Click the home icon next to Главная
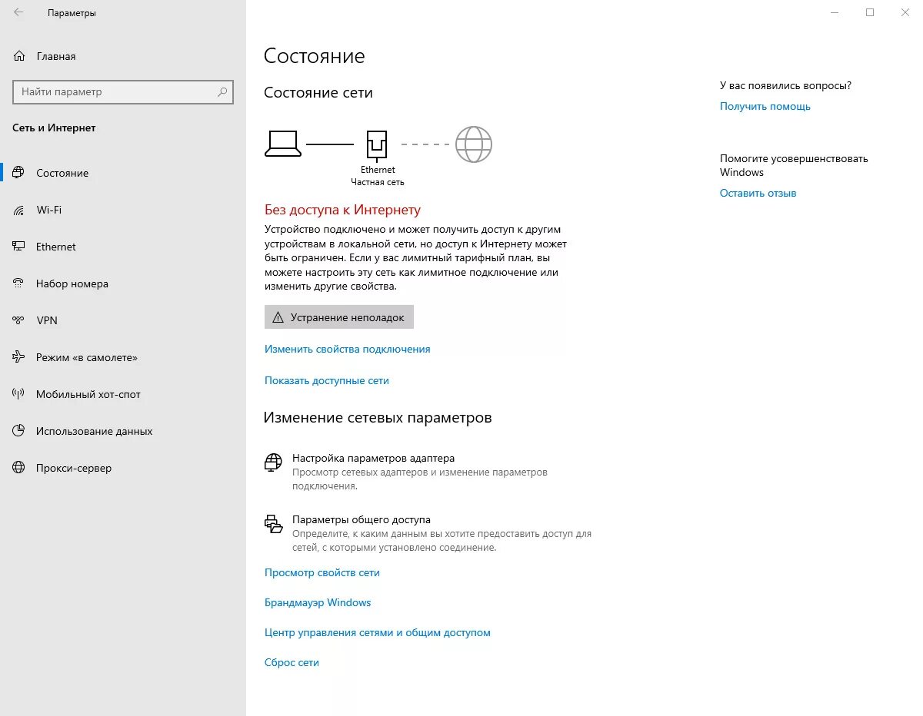This screenshot has width=923, height=716. tap(19, 56)
